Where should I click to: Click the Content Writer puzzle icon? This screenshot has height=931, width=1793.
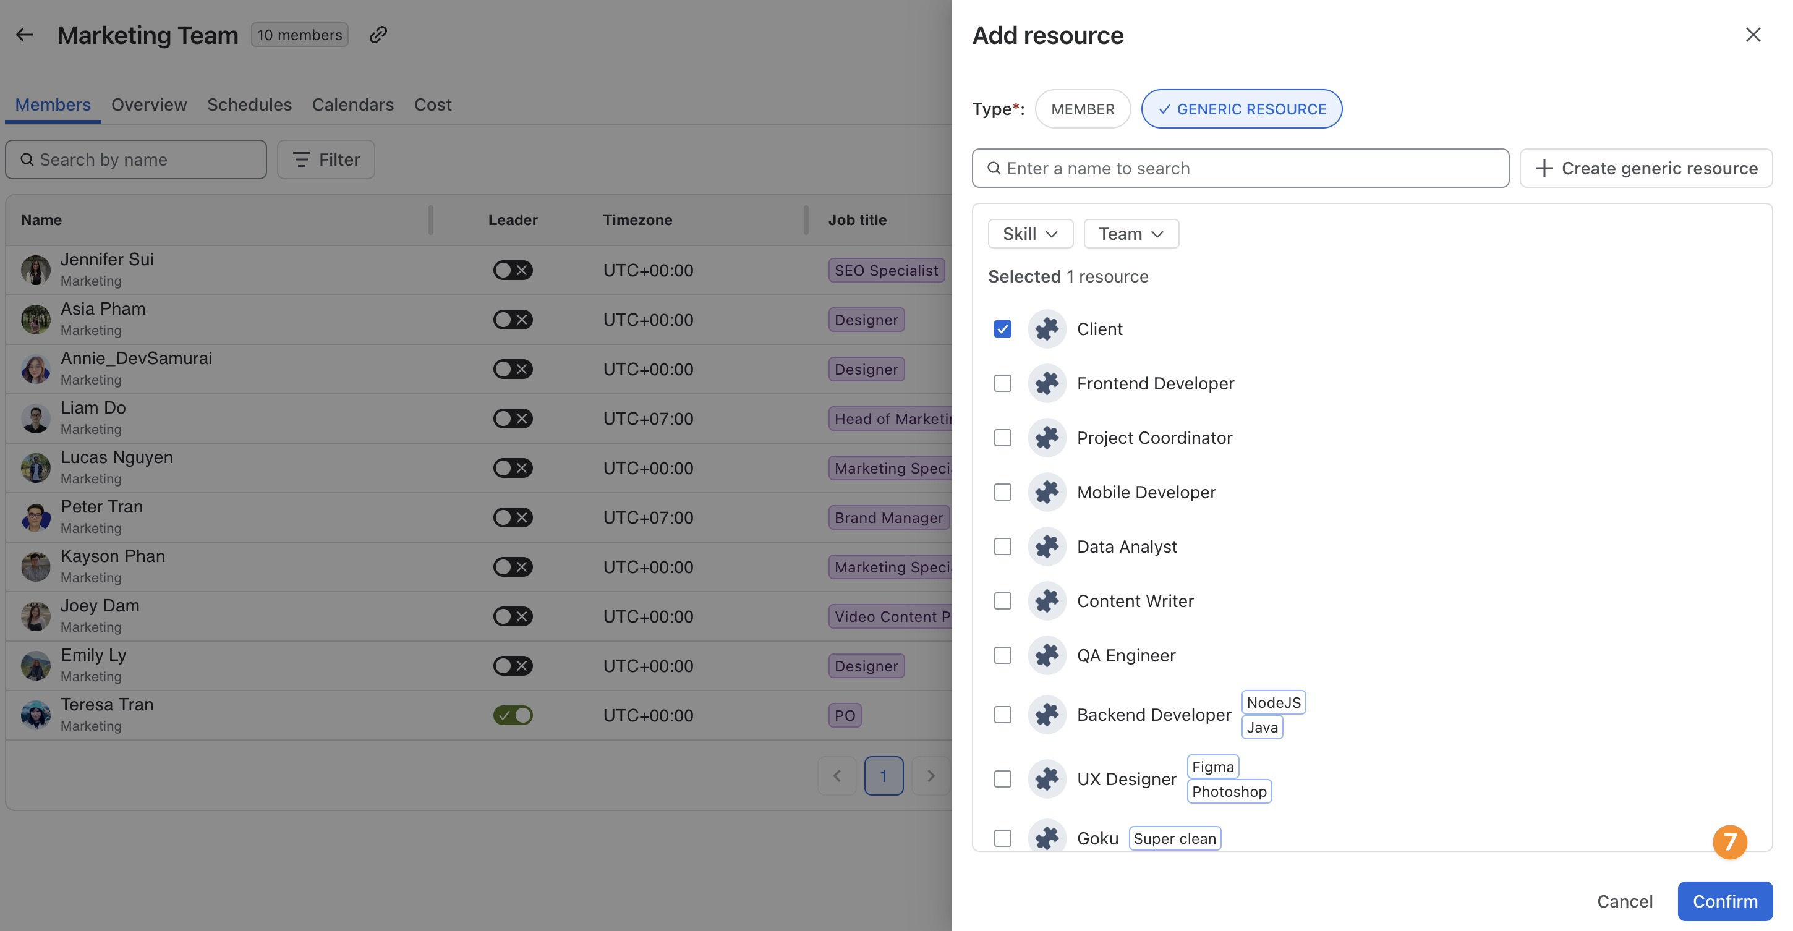[1047, 600]
